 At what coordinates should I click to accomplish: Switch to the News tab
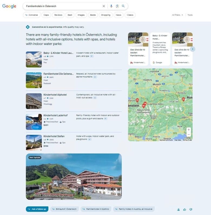click(x=118, y=15)
